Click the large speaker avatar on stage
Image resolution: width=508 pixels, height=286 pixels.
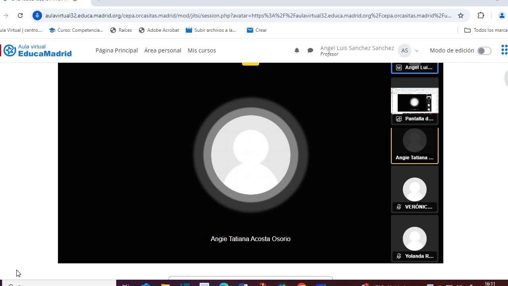coord(250,155)
